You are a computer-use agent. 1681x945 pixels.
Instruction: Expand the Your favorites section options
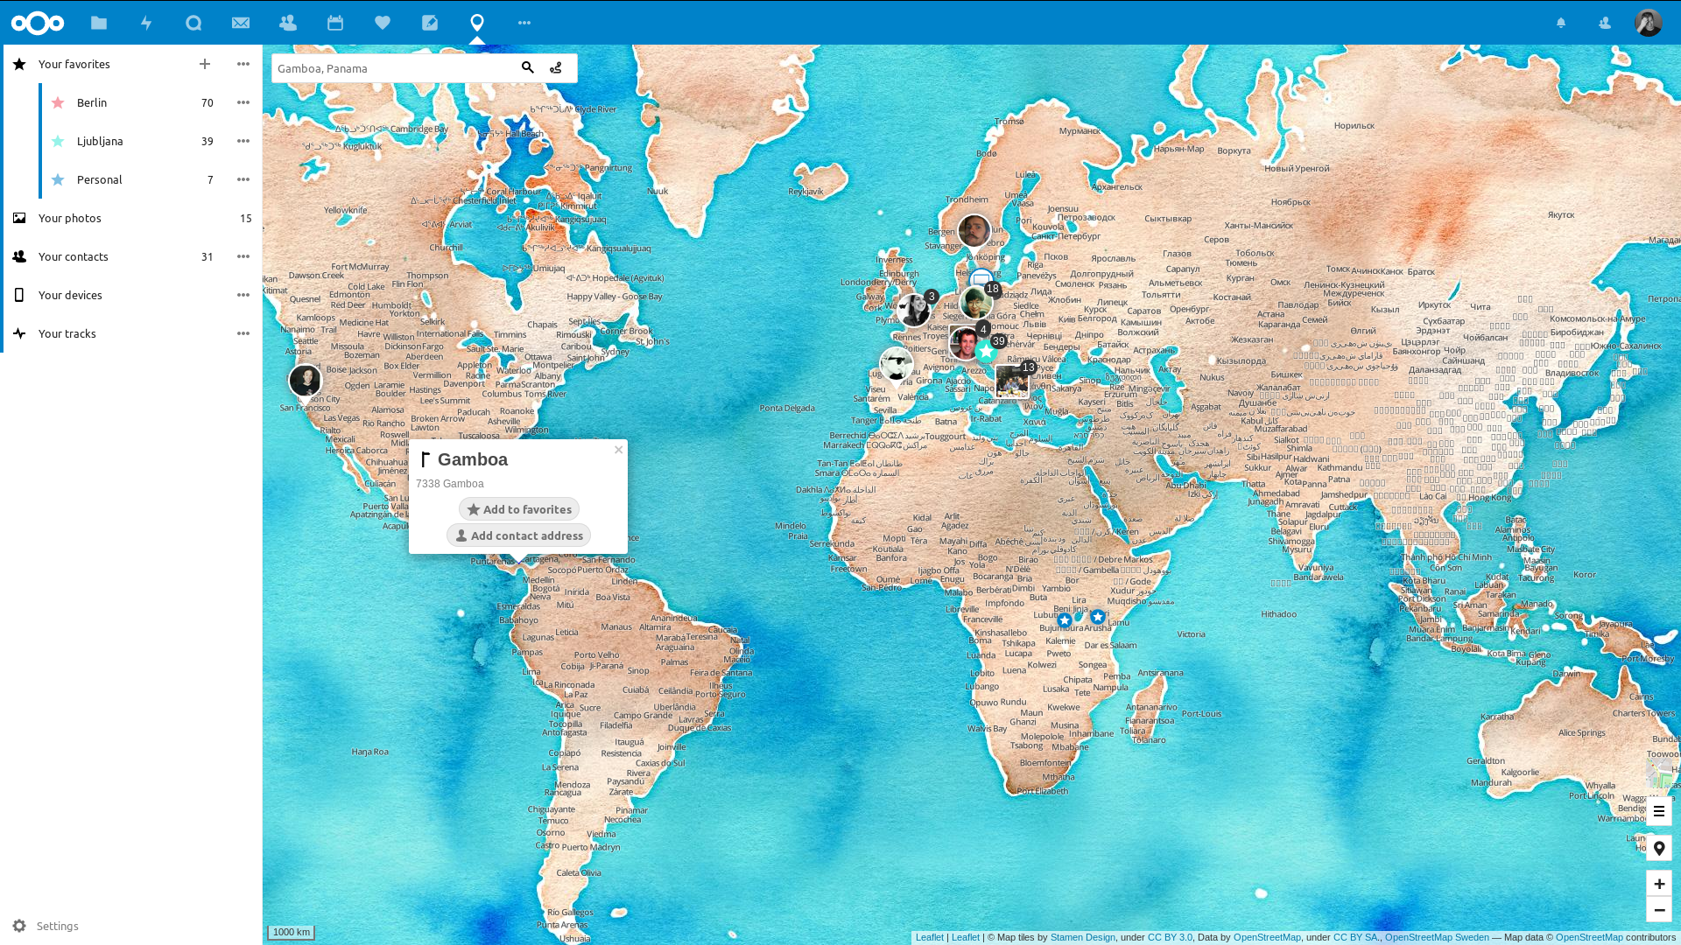tap(243, 64)
